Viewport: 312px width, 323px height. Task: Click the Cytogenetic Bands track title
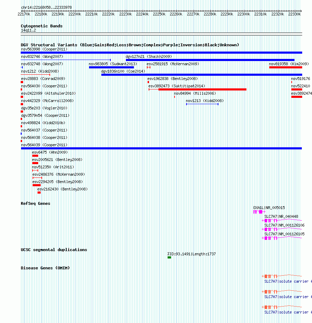click(x=42, y=26)
